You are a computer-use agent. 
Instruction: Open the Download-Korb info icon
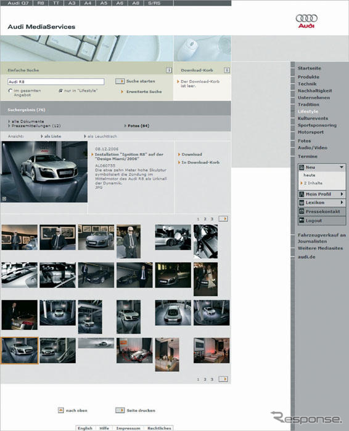coord(226,70)
